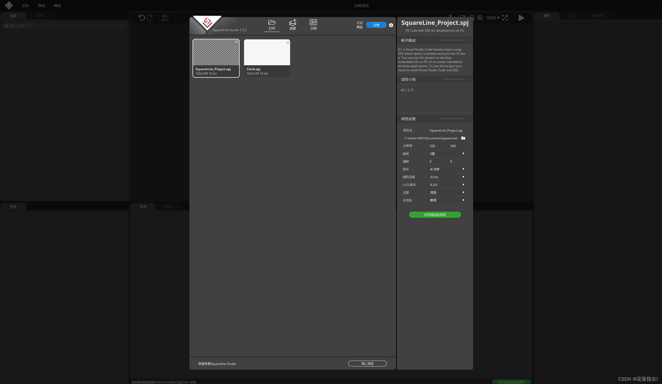Screen dimensions: 662x384
Task: Click the 项目介绍 text input area
Action: [435, 99]
